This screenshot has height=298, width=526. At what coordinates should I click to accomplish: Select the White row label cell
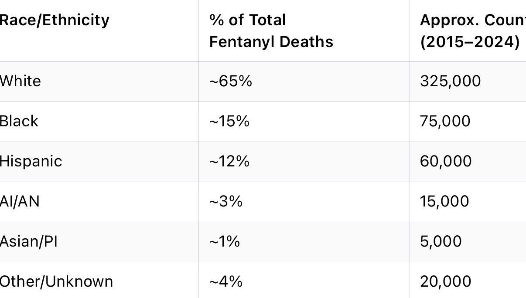coord(20,81)
